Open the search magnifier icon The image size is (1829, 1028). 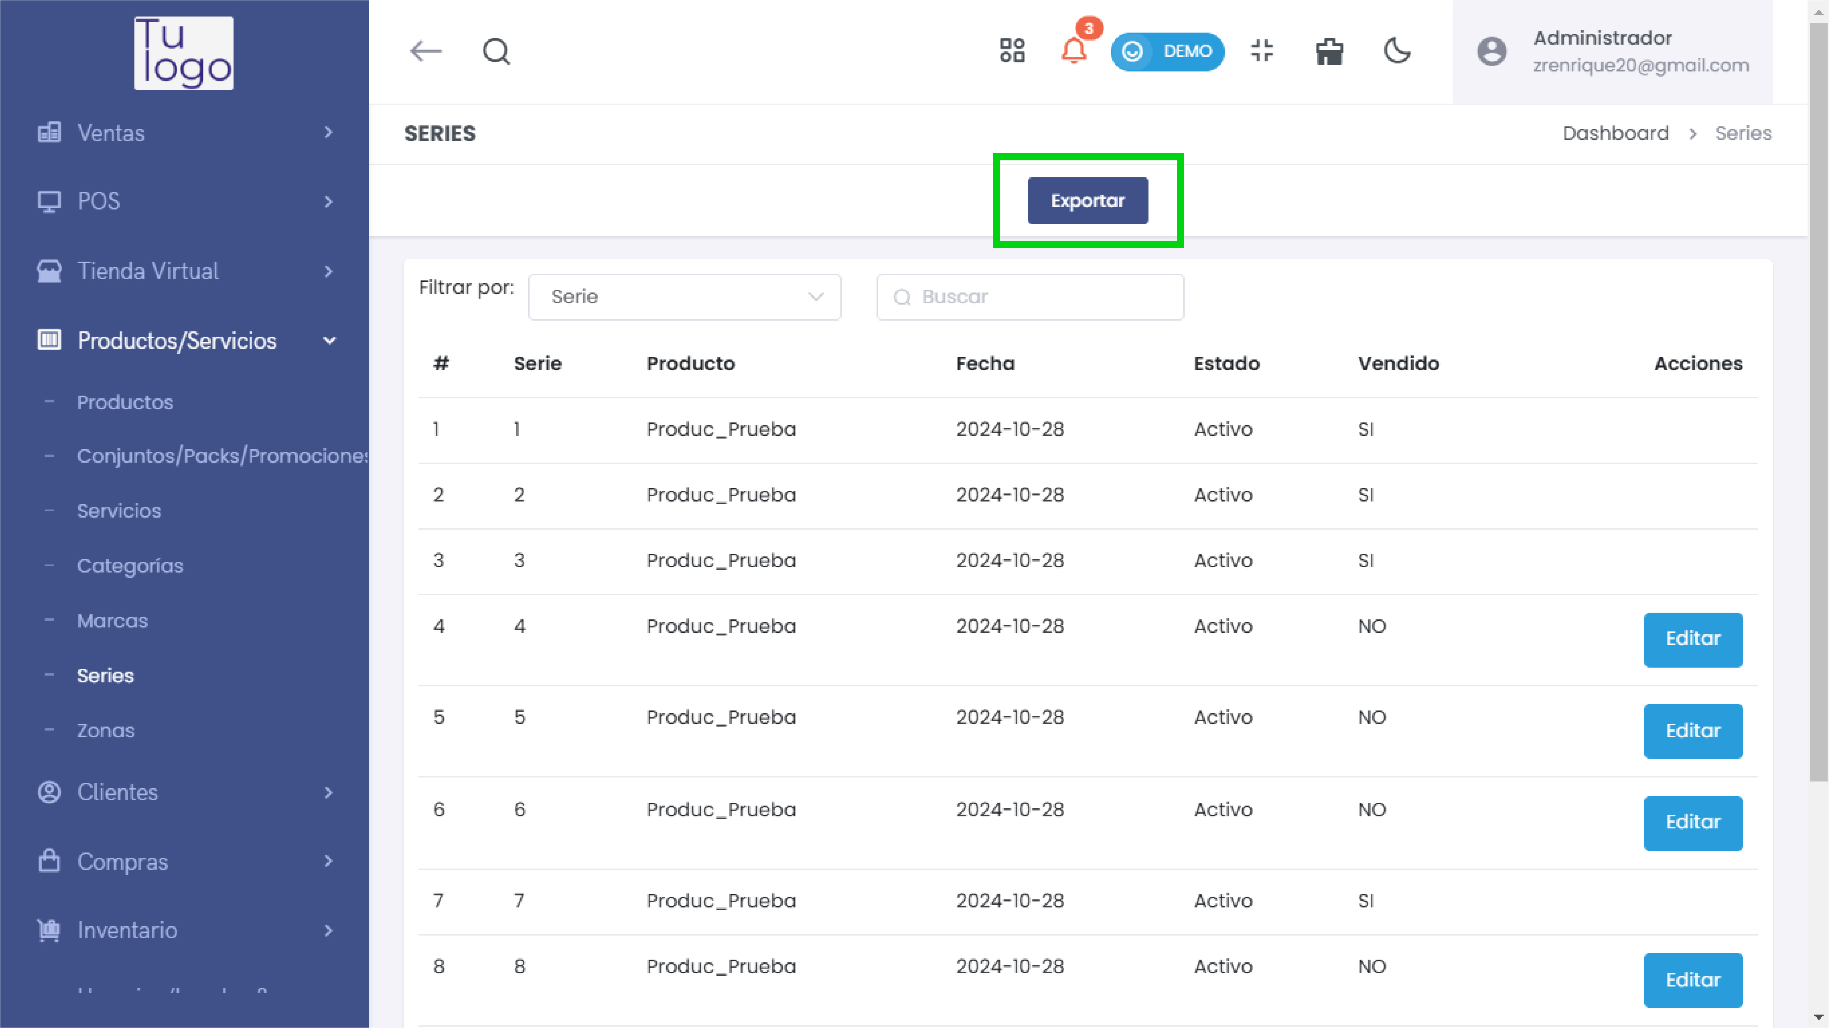click(x=496, y=51)
